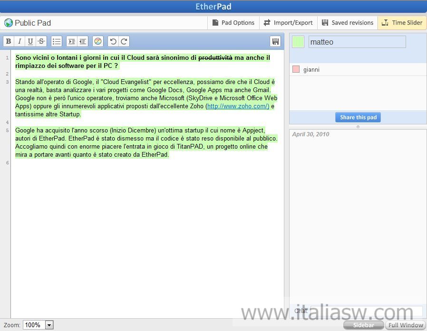Viewport: 427px width, 331px height.
Task: Insert a bulleted list
Action: (57, 41)
